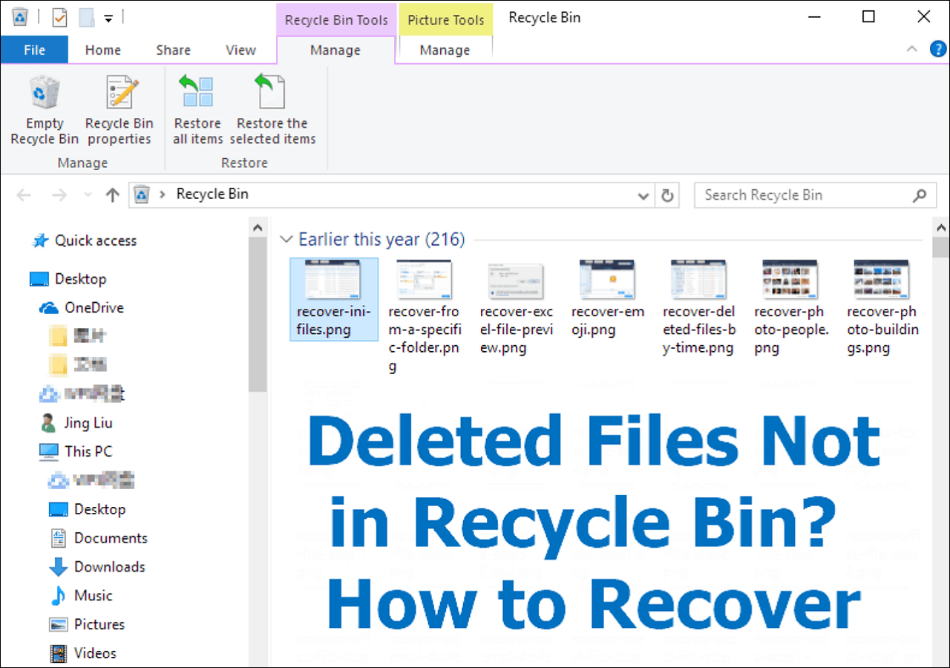The height and width of the screenshot is (668, 950).
Task: Click the Properties checkmark icon in the quick access toolbar
Action: click(x=60, y=17)
